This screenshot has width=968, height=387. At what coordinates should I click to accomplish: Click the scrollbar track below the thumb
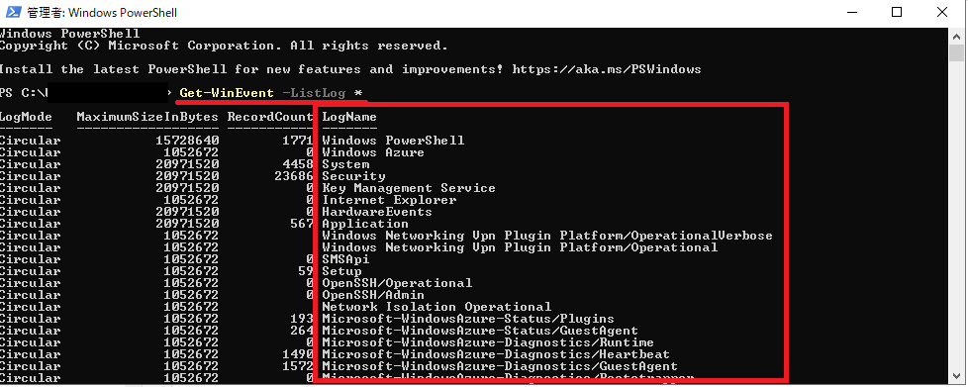pos(957,216)
